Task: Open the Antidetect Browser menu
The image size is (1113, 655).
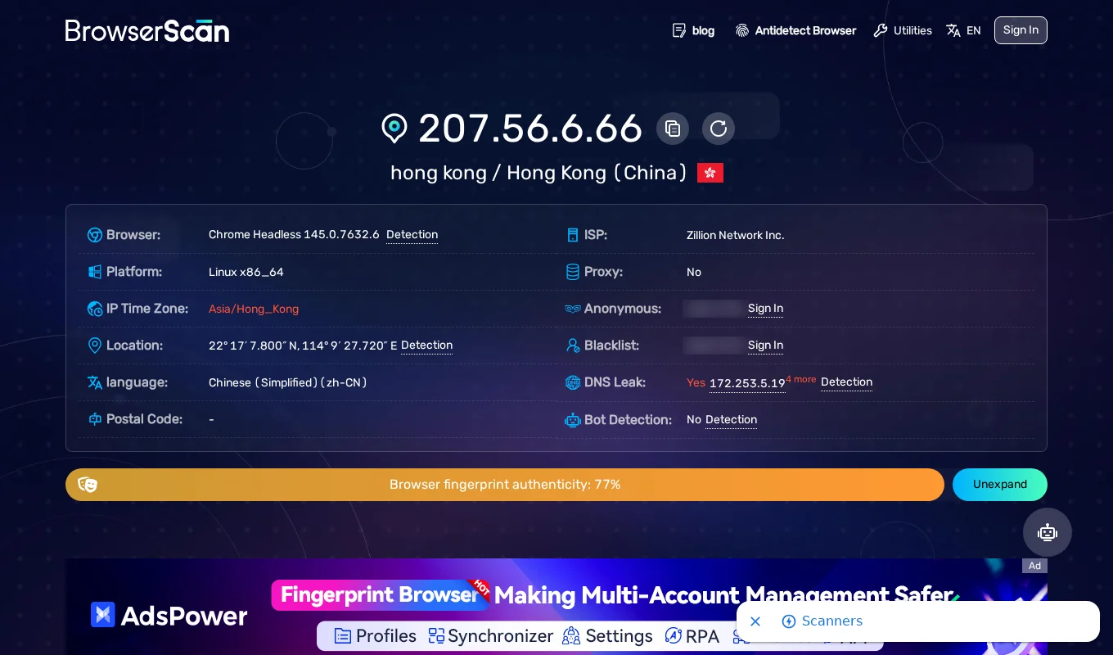Action: (x=805, y=30)
